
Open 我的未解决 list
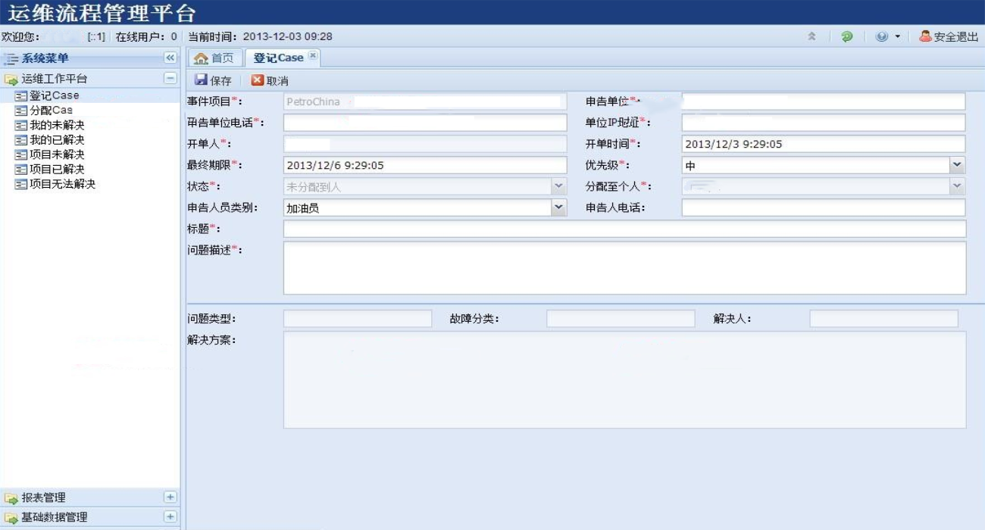pyautogui.click(x=57, y=125)
